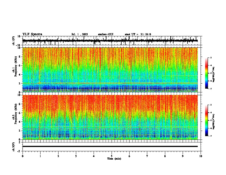This screenshot has width=226, height=175.
Task: Click the log(PSD) label beside ch.2 color bar
Action: click(214, 122)
